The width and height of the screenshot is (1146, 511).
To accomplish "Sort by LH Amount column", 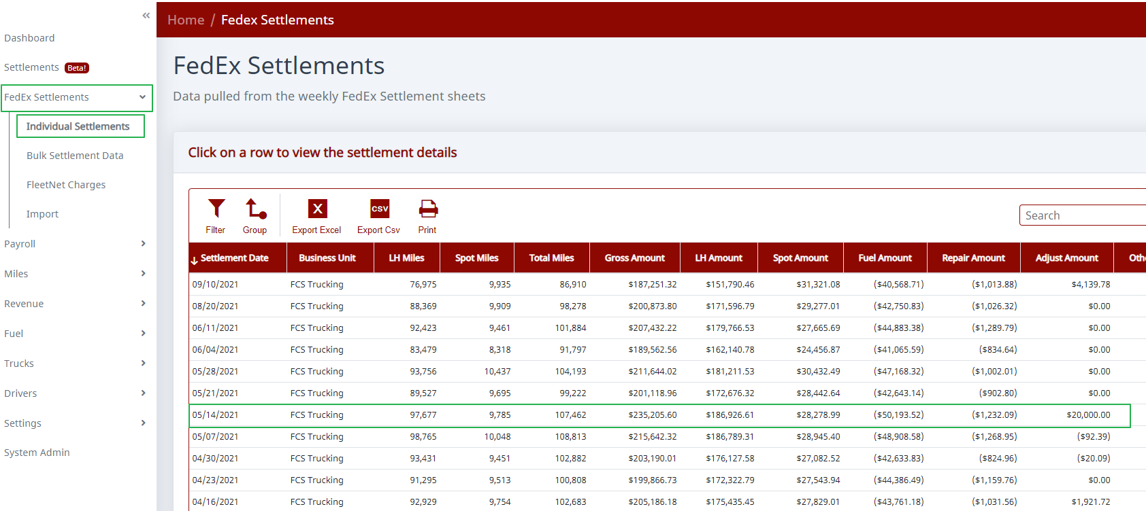I will (719, 258).
